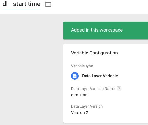The image size is (148, 125).
Task: Click the "Data Layer Version" label text
Action: pos(87,106)
